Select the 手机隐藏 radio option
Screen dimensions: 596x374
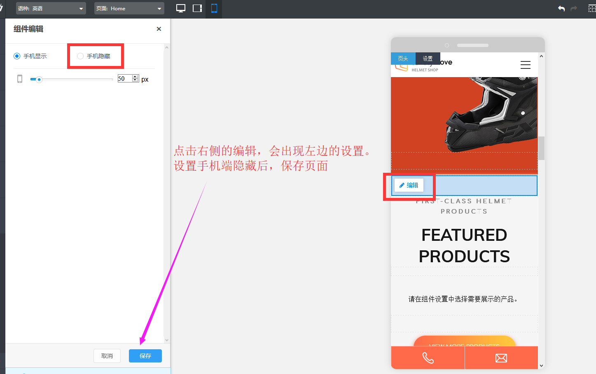(x=80, y=56)
